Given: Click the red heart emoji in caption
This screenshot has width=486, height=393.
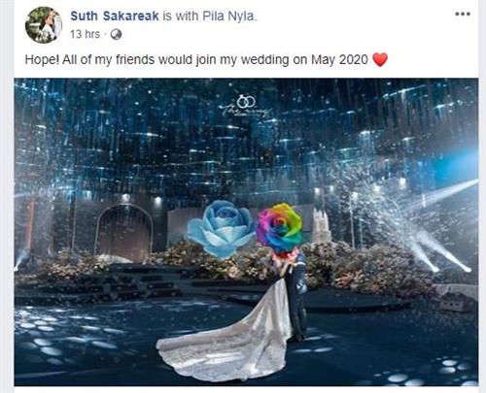Looking at the screenshot, I should pos(380,60).
